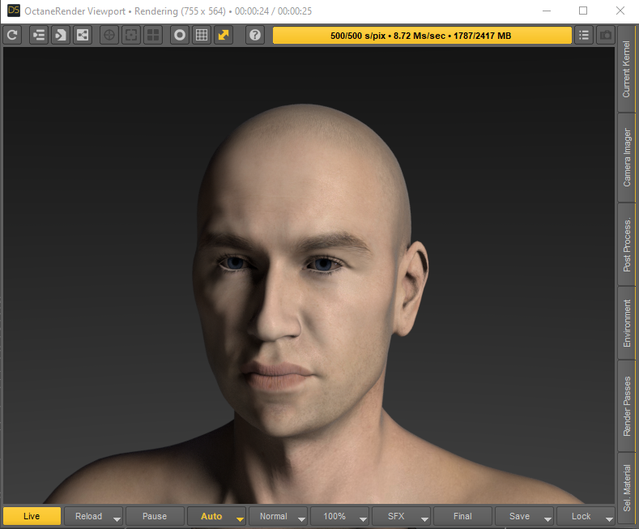Image resolution: width=639 pixels, height=529 pixels.
Task: Open the Current Kernel side tab
Action: 626,69
